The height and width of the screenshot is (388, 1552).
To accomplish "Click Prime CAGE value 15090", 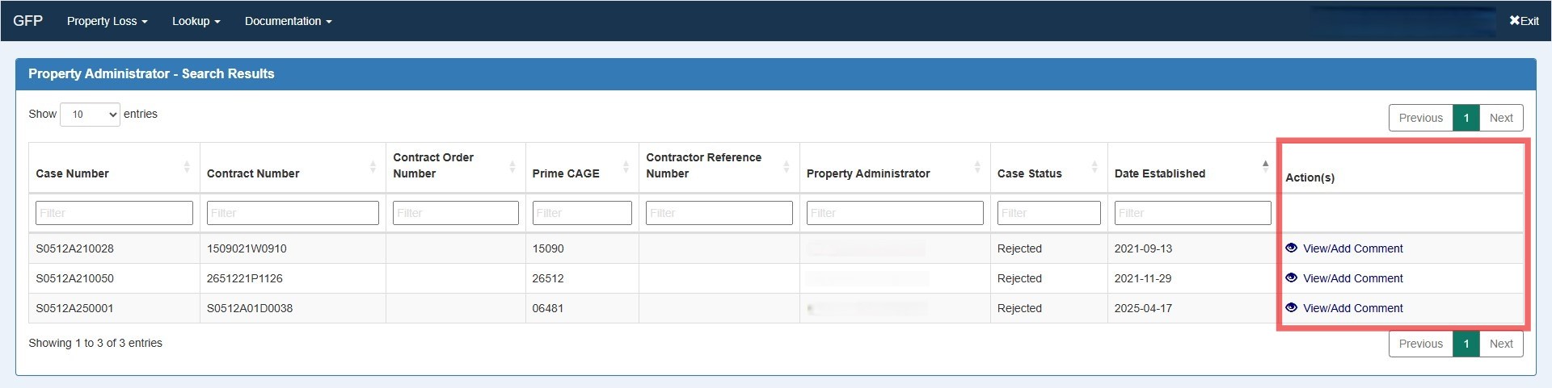I will click(548, 248).
